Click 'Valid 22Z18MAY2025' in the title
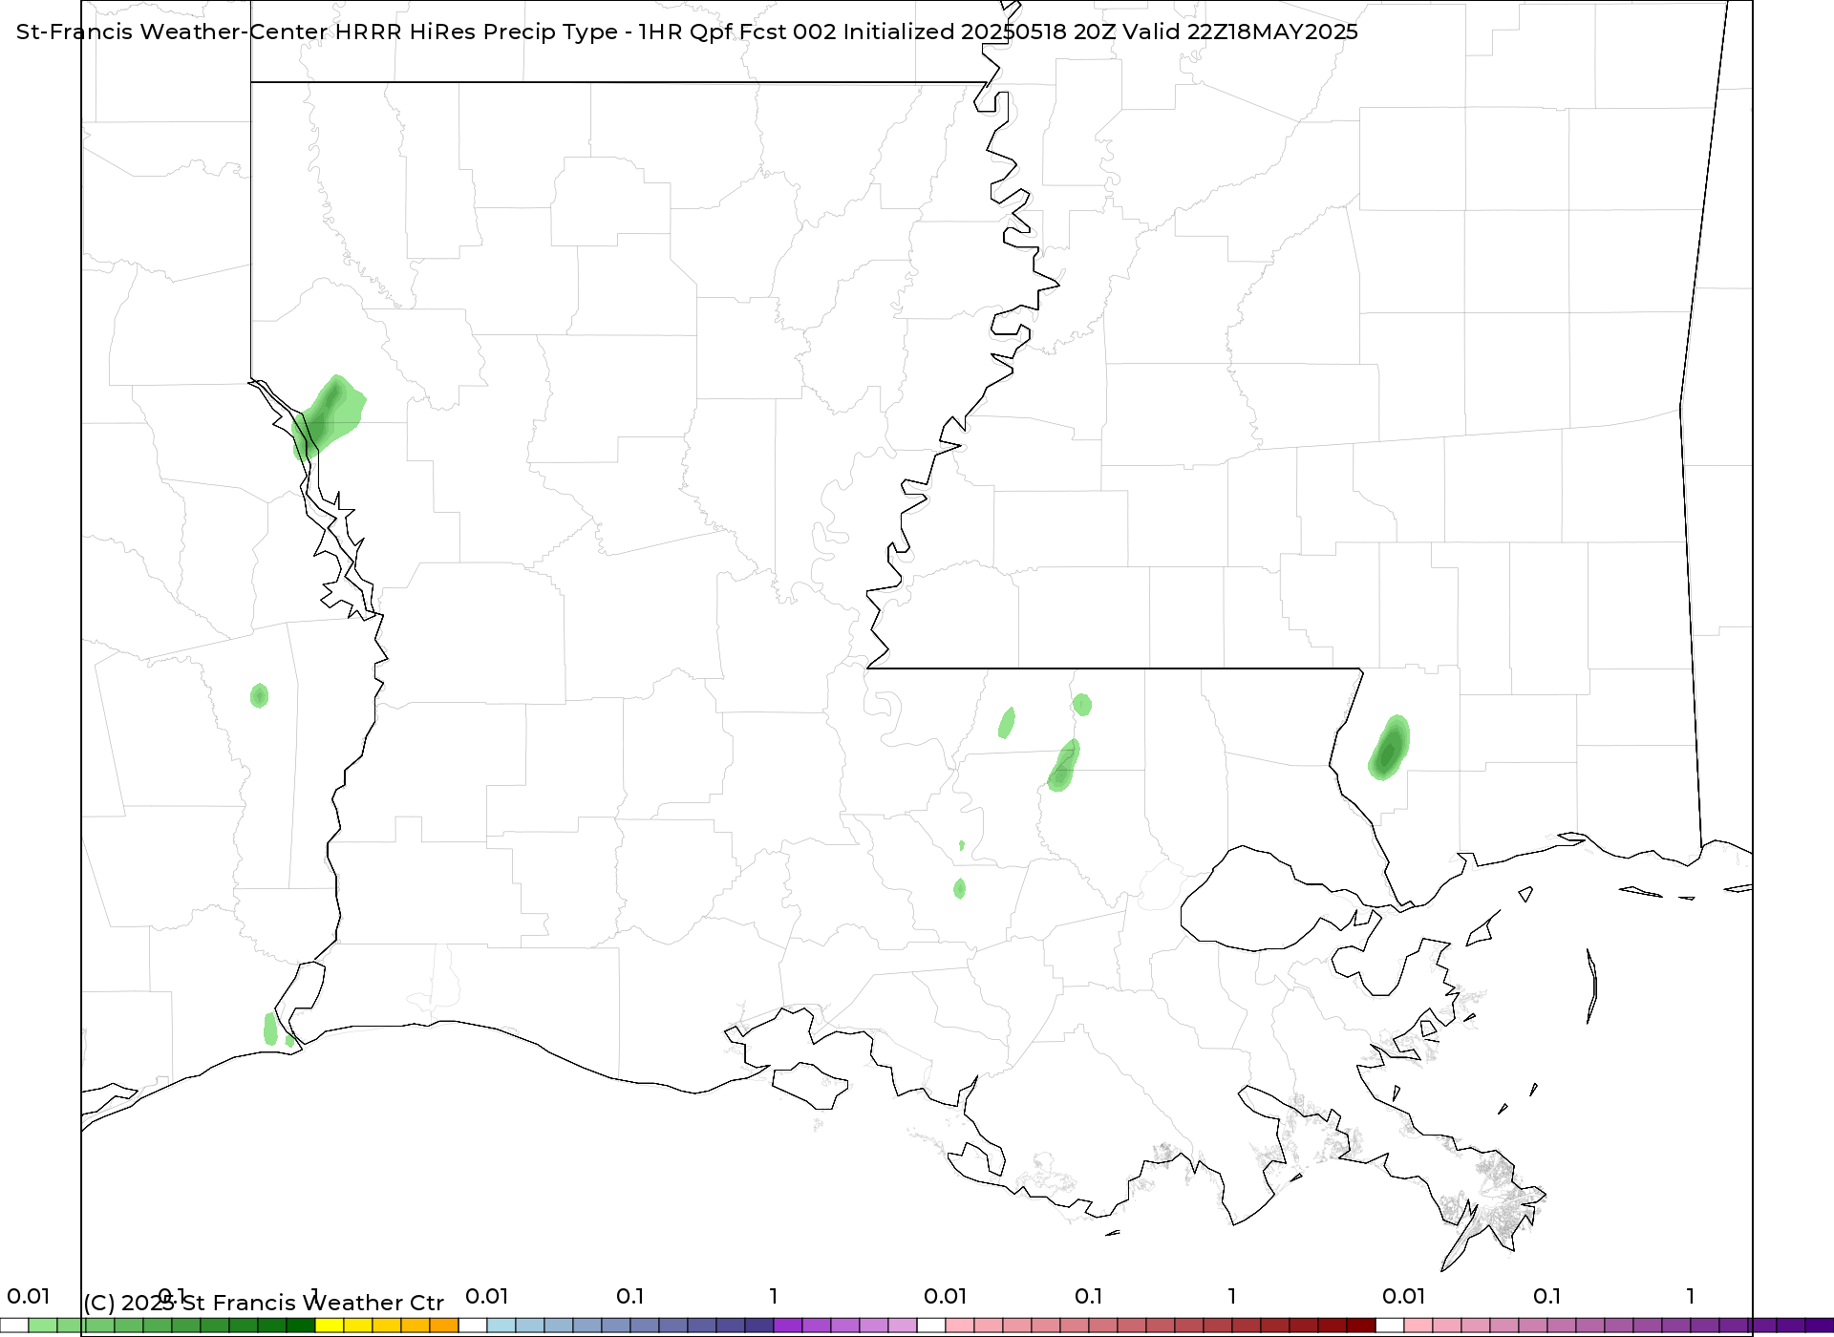This screenshot has height=1337, width=1834. coord(1241,32)
